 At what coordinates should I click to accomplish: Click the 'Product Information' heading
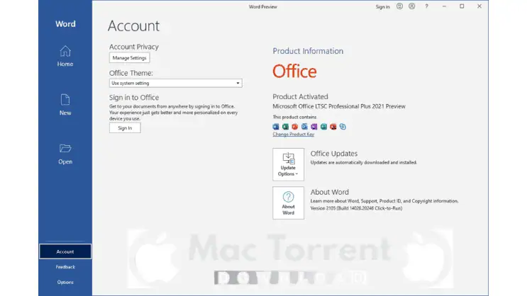click(308, 51)
